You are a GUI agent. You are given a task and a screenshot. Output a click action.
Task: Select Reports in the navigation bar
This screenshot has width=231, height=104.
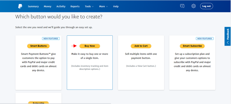pos(75,6)
